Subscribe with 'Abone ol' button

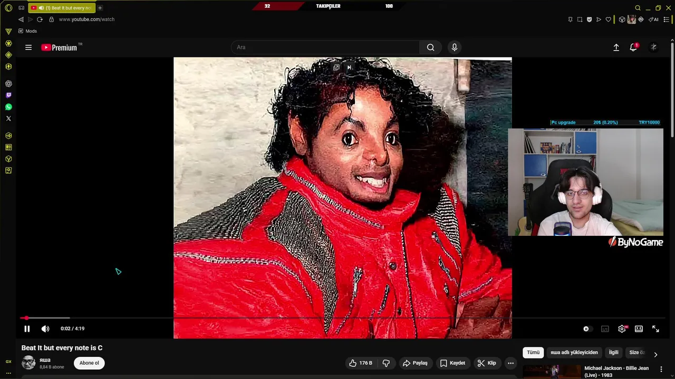point(89,363)
